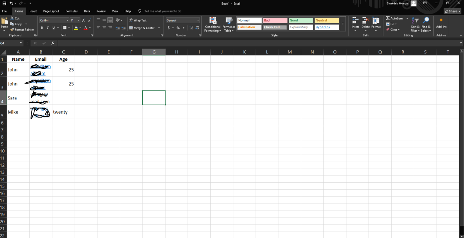Switch to the Formulas ribbon tab
The height and width of the screenshot is (238, 464).
[71, 11]
